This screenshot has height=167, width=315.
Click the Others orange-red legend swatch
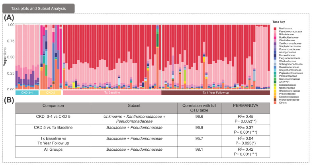click(x=275, y=103)
